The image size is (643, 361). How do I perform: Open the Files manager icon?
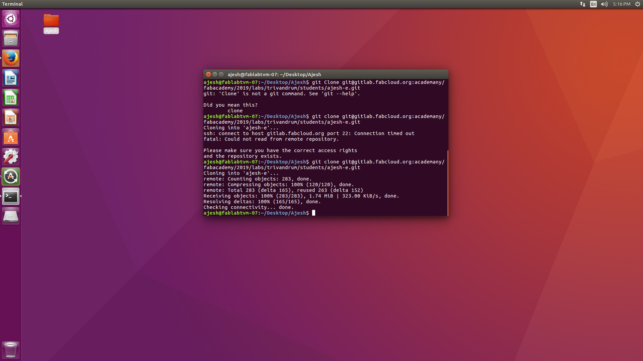click(x=10, y=38)
